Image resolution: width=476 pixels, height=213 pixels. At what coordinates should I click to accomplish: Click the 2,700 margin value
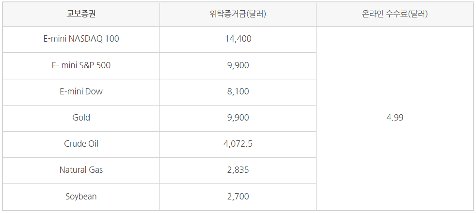(x=238, y=197)
